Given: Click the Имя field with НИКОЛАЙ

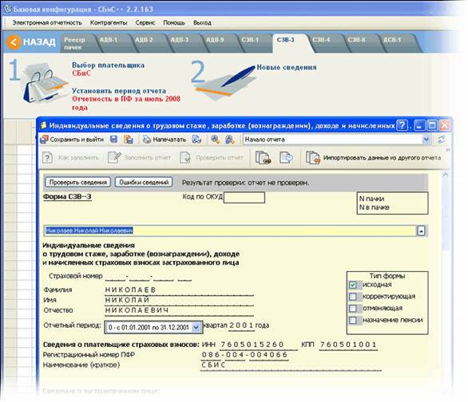Looking at the screenshot, I should tap(179, 300).
